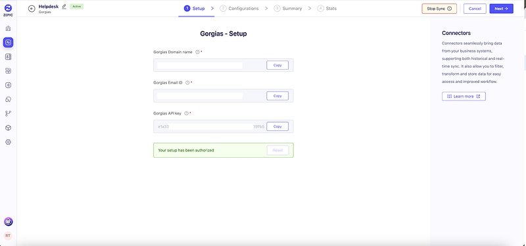Click help icon beside Gorgias Domain name
526x246 pixels.
point(197,52)
